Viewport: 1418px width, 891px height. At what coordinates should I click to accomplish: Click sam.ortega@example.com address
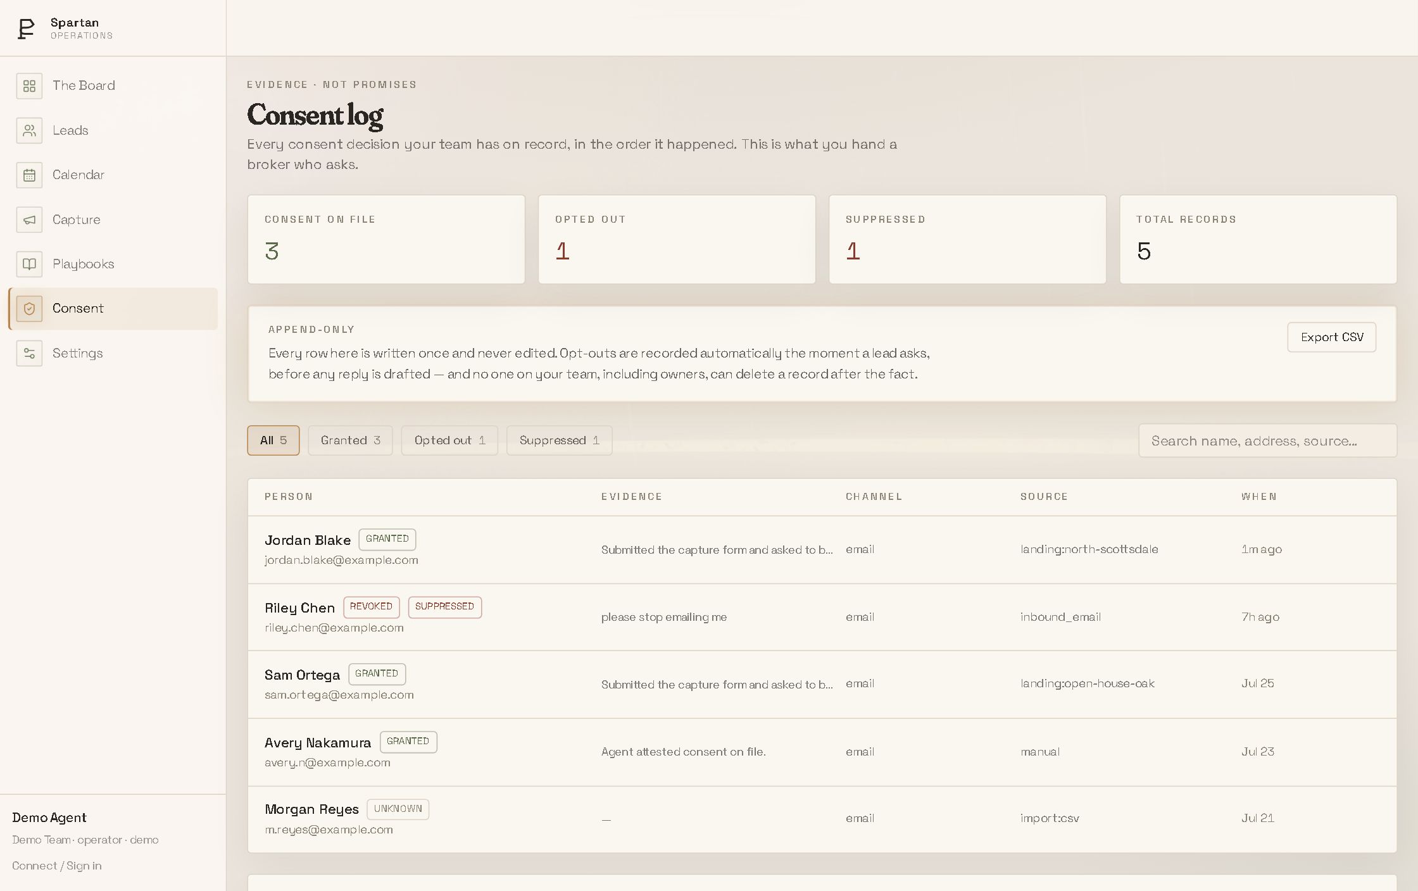(339, 695)
